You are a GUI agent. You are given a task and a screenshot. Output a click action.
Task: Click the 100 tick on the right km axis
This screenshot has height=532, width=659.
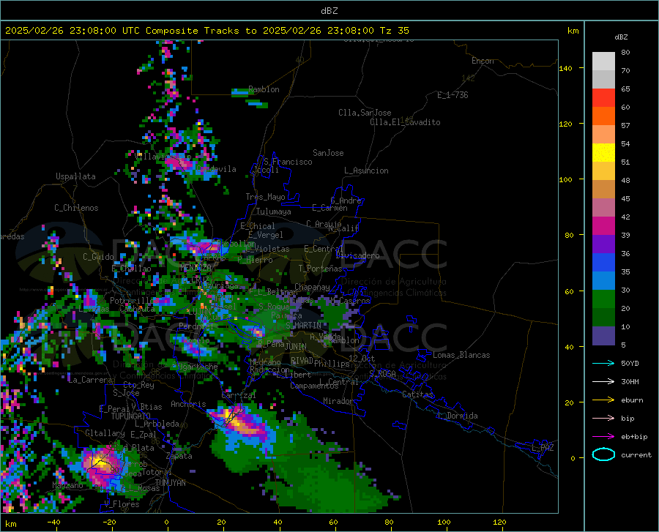point(565,179)
